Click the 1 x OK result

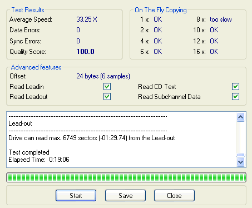[x=158, y=19]
